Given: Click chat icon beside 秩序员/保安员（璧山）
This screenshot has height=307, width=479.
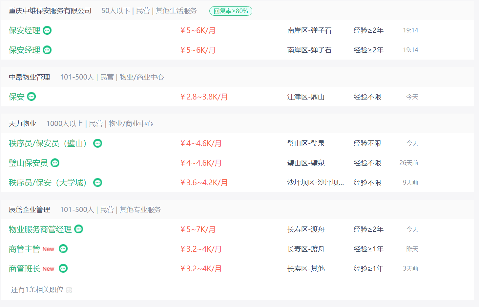Looking at the screenshot, I should pos(98,143).
